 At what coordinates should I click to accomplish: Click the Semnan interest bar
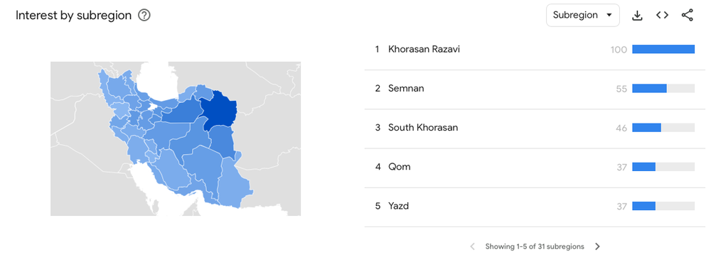[663, 89]
